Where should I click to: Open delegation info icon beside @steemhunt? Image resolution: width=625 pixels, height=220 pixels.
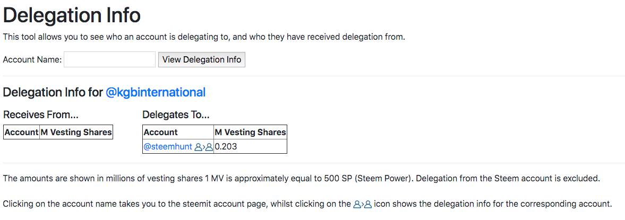point(203,147)
